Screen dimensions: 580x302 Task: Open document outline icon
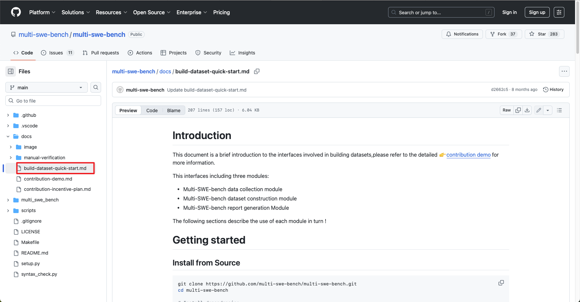(559, 110)
